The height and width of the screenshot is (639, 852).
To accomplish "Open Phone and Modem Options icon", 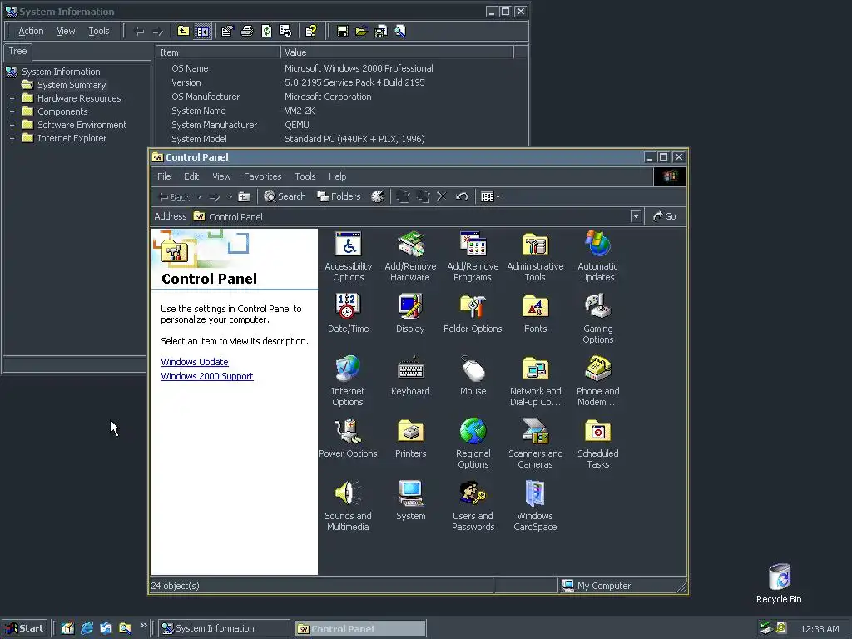I will (x=597, y=381).
